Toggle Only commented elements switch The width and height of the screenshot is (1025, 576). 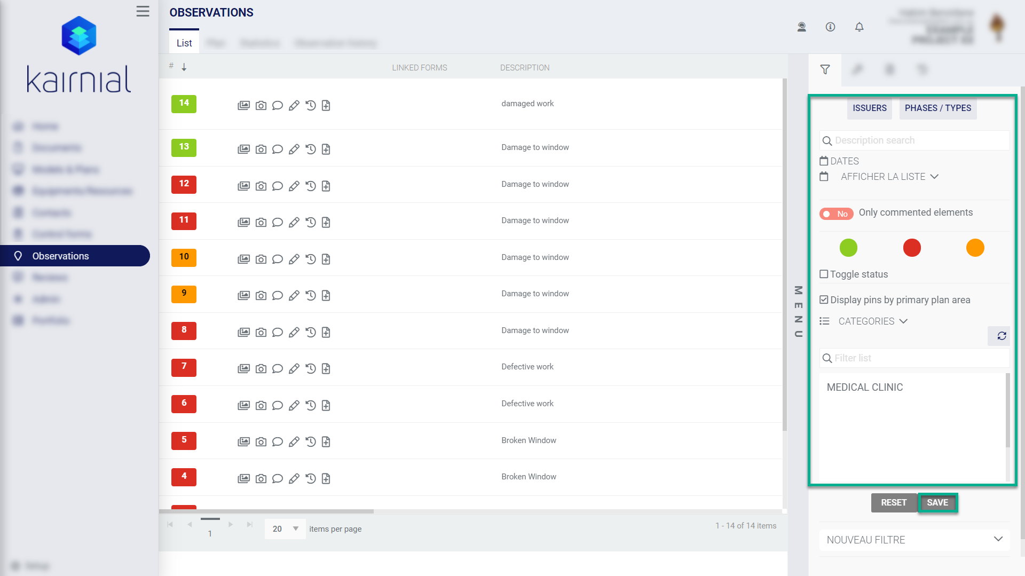pos(836,214)
